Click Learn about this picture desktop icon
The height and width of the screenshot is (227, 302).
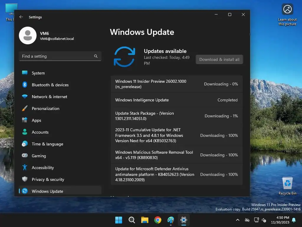click(287, 15)
